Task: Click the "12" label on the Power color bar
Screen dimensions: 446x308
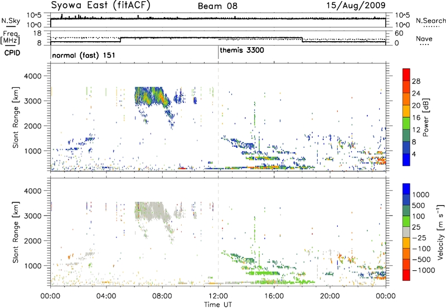Action: point(416,130)
